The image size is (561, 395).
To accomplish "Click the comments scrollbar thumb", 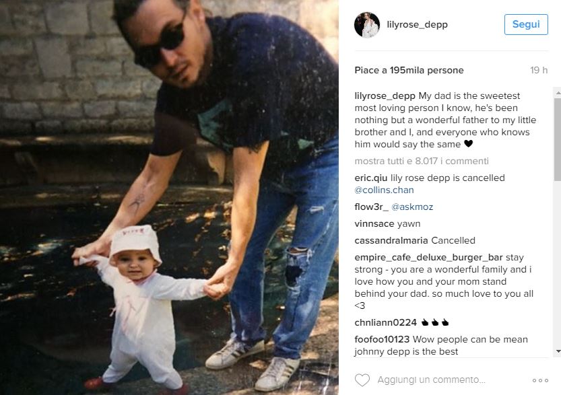I will pos(558,139).
